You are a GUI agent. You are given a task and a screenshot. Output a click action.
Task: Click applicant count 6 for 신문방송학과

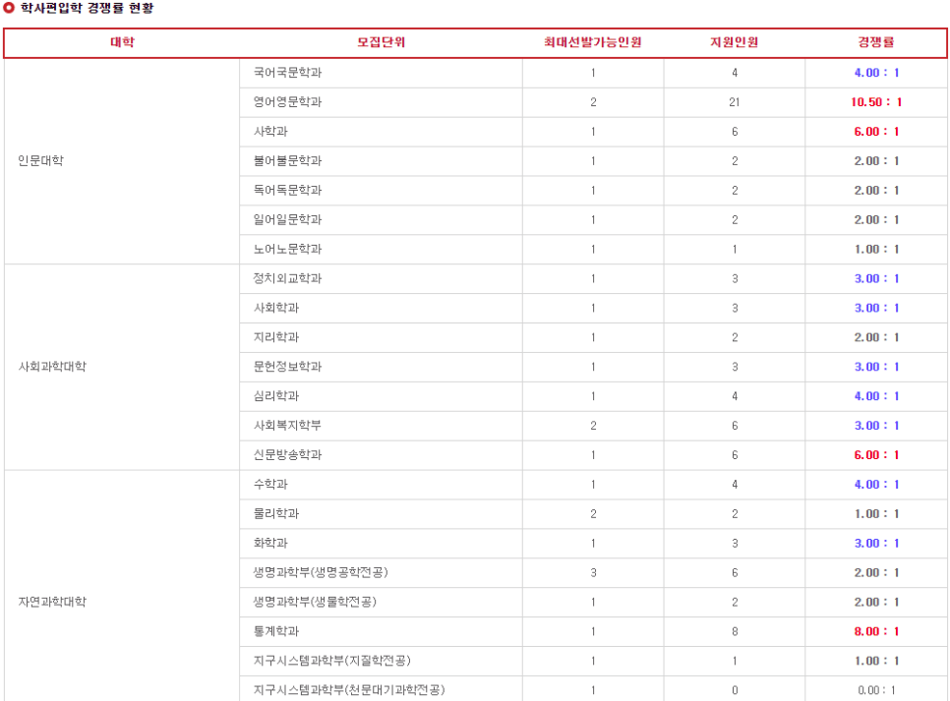pos(735,455)
